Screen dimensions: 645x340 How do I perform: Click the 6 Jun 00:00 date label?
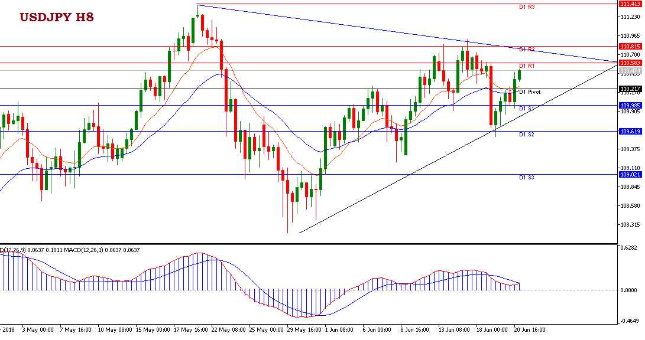[x=377, y=330]
